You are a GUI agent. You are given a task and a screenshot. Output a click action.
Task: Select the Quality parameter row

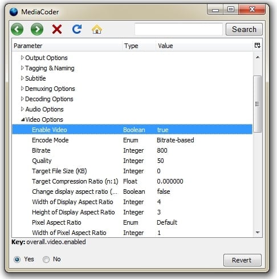click(132, 161)
